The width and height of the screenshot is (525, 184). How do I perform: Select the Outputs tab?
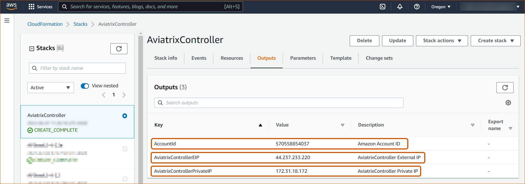tap(266, 58)
